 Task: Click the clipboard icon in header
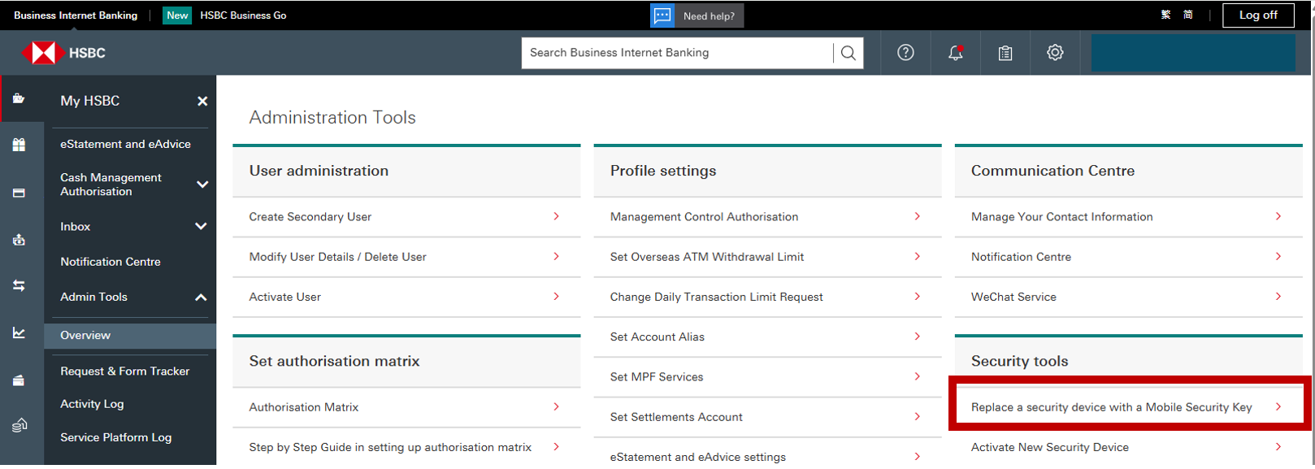click(1005, 53)
